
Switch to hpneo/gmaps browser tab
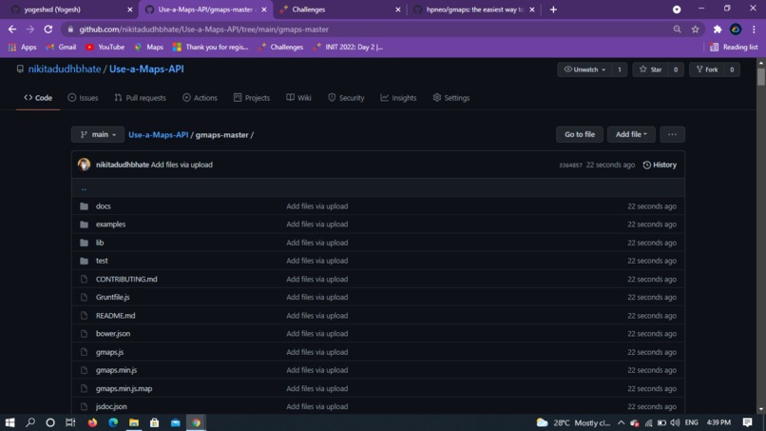[475, 10]
